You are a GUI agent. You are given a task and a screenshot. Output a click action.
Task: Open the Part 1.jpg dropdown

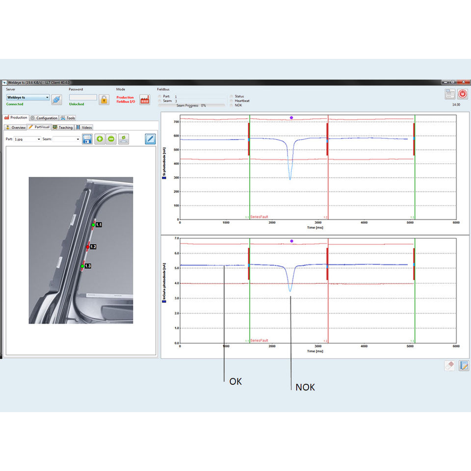pos(27,139)
